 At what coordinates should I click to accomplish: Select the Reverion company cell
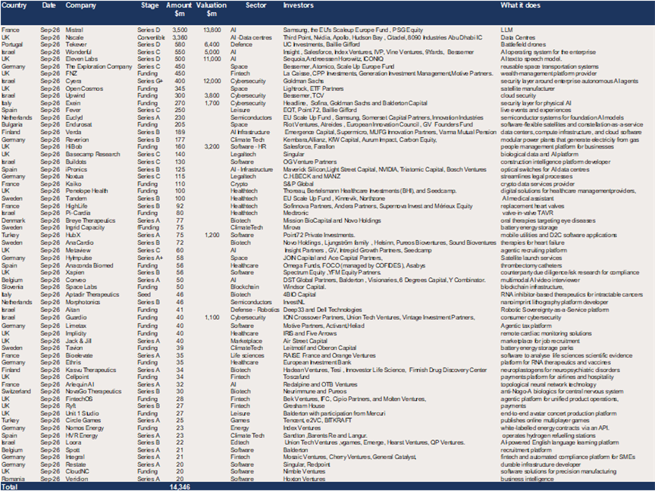click(x=77, y=140)
